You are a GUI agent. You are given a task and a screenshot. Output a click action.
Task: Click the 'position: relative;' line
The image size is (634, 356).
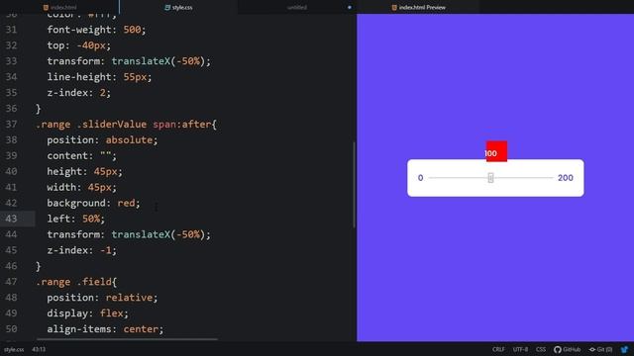pyautogui.click(x=102, y=297)
